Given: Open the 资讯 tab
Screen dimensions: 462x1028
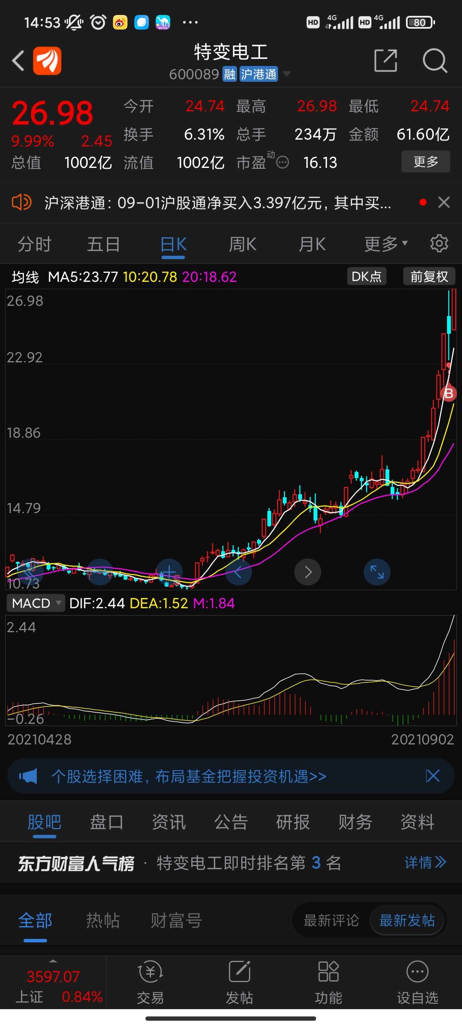Looking at the screenshot, I should 169,822.
